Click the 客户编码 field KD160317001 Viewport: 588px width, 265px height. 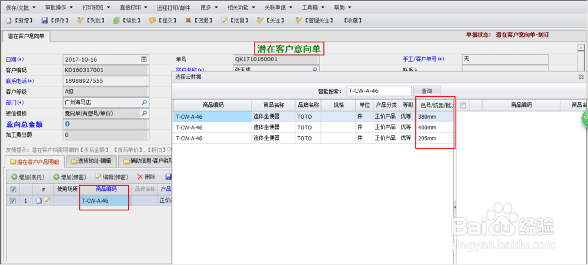click(106, 70)
